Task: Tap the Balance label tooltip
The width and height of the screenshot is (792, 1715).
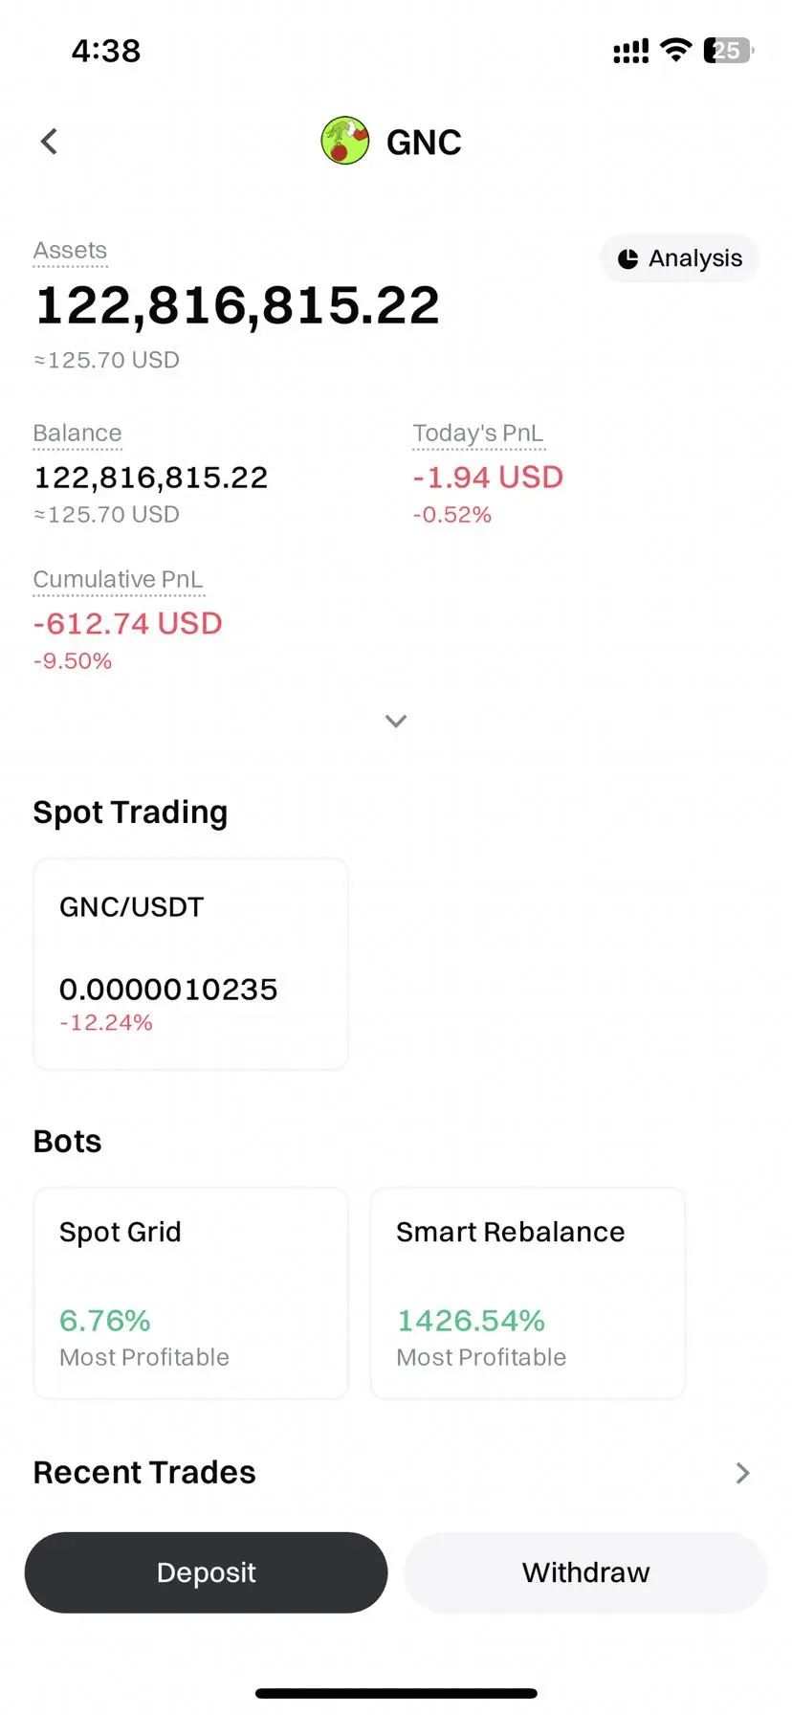Action: point(77,434)
